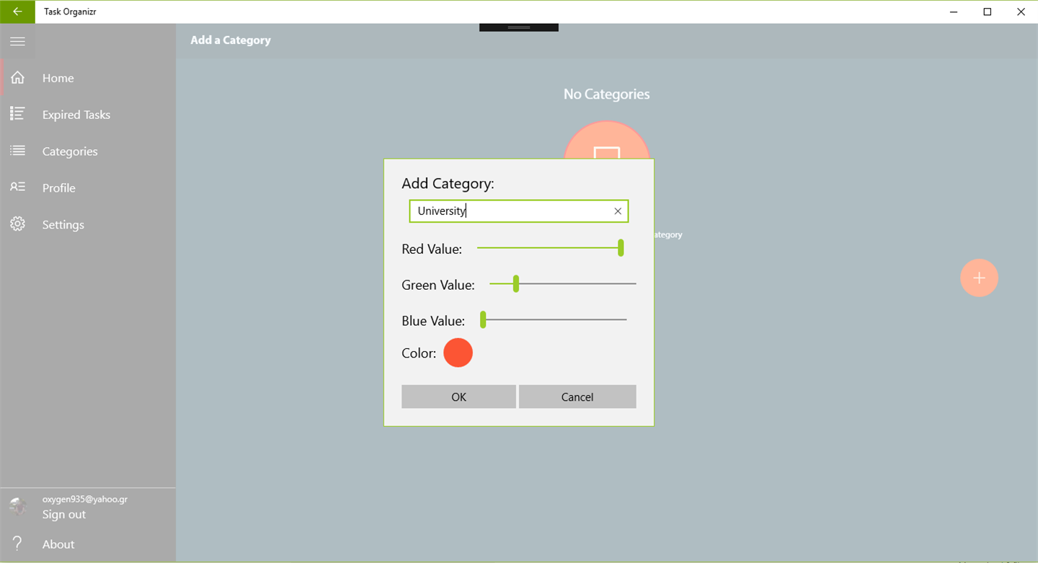The width and height of the screenshot is (1038, 563).
Task: Click the Red Value slider thumb
Action: tap(621, 248)
